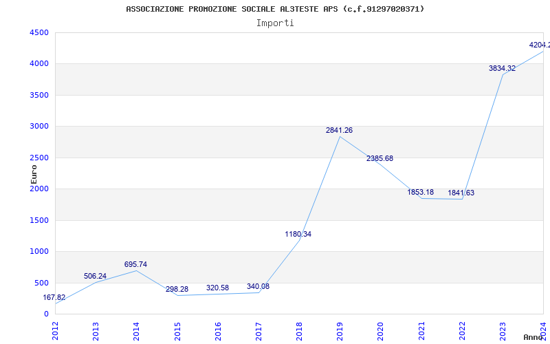Click x-axis year 2017
This screenshot has width=550, height=344.
tap(259, 331)
